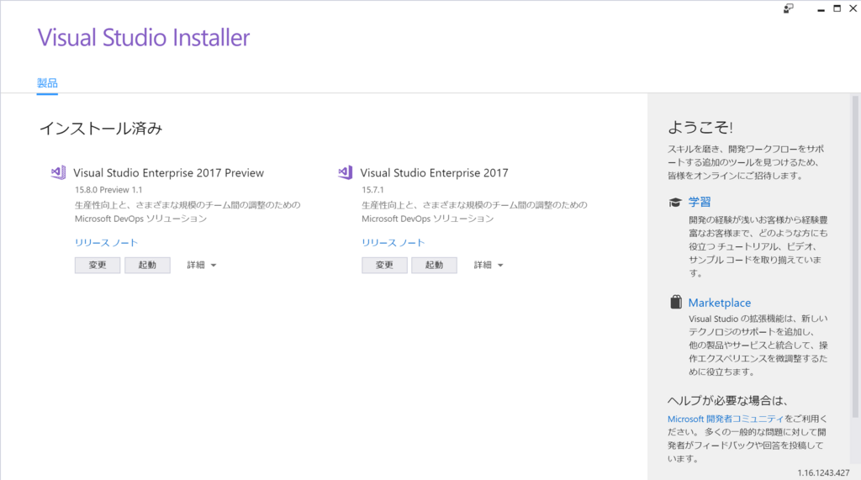
Task: Open the feedback icon in the title bar
Action: [789, 8]
